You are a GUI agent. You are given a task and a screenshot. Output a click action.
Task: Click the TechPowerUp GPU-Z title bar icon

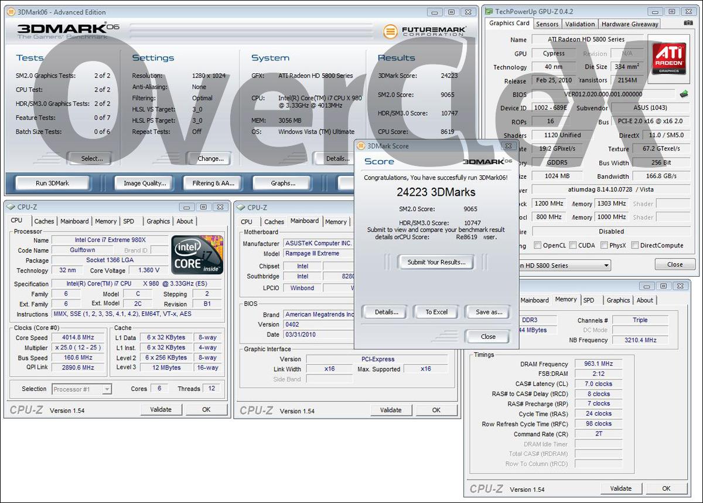tap(489, 11)
